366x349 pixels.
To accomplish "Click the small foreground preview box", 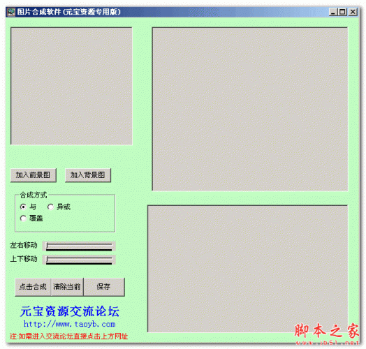I will point(71,86).
